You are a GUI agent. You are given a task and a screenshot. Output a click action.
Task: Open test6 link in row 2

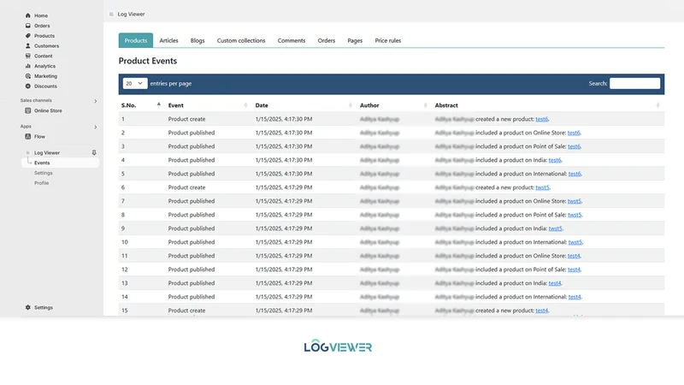[574, 133]
